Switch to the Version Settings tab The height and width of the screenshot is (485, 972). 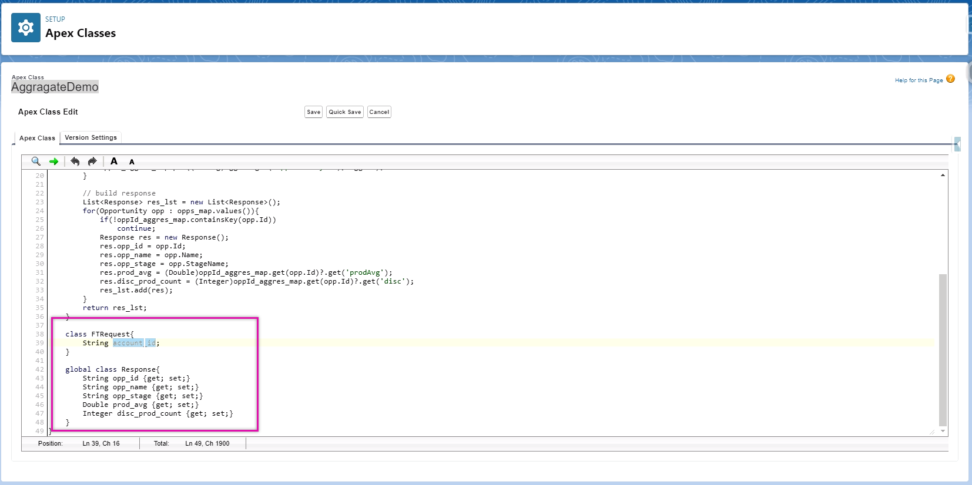(91, 137)
